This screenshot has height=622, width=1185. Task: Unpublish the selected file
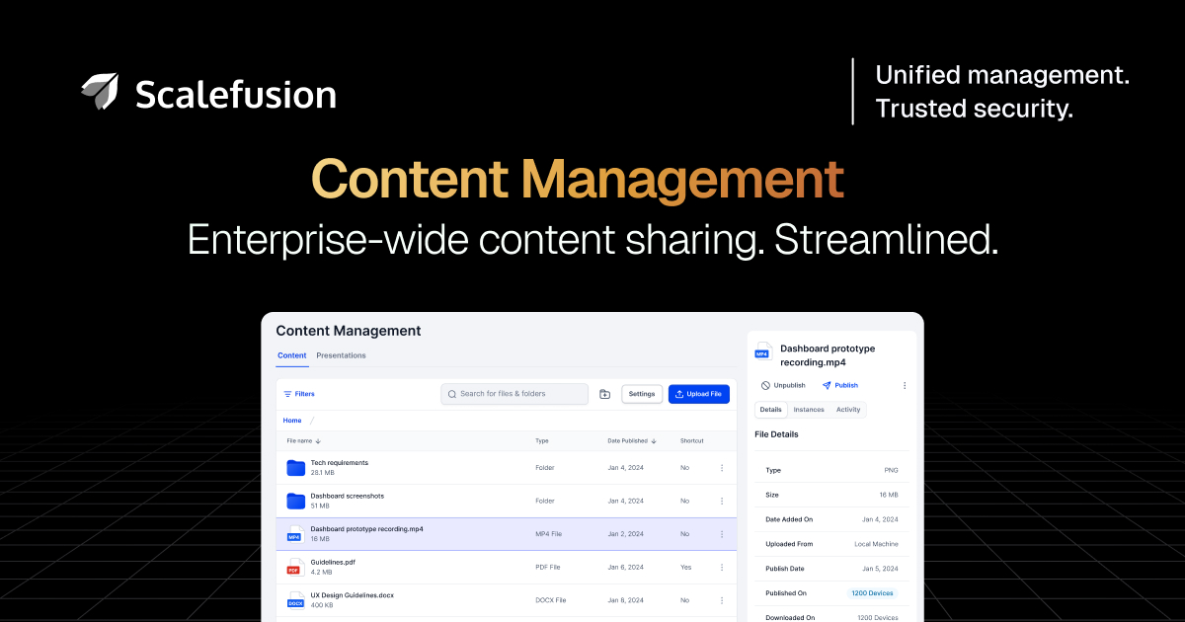(x=783, y=385)
